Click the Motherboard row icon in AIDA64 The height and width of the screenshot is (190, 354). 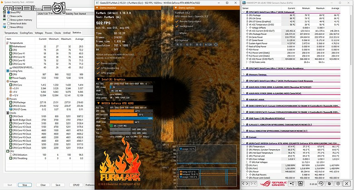coord(10,47)
